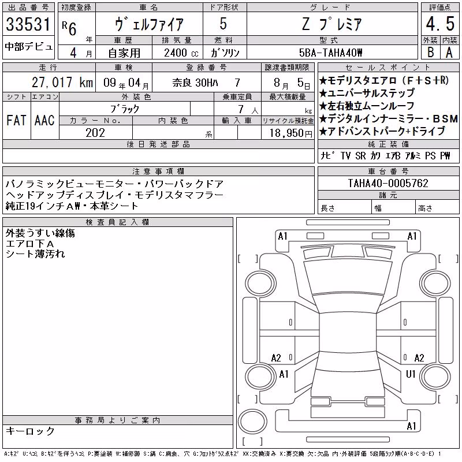Click the note 純正19インチAW・本革シート

tap(72, 206)
